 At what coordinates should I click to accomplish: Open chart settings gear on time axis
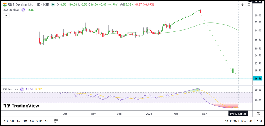[x=258, y=113]
